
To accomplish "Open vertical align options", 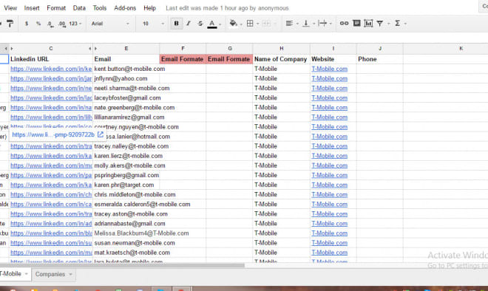I will tap(306, 24).
